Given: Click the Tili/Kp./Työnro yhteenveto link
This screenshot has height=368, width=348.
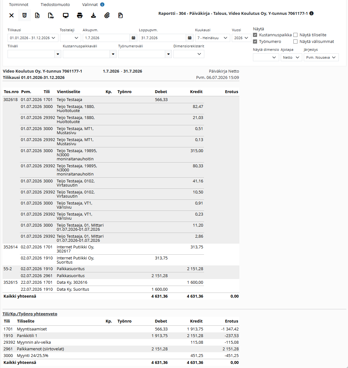Looking at the screenshot, I should (x=30, y=314).
